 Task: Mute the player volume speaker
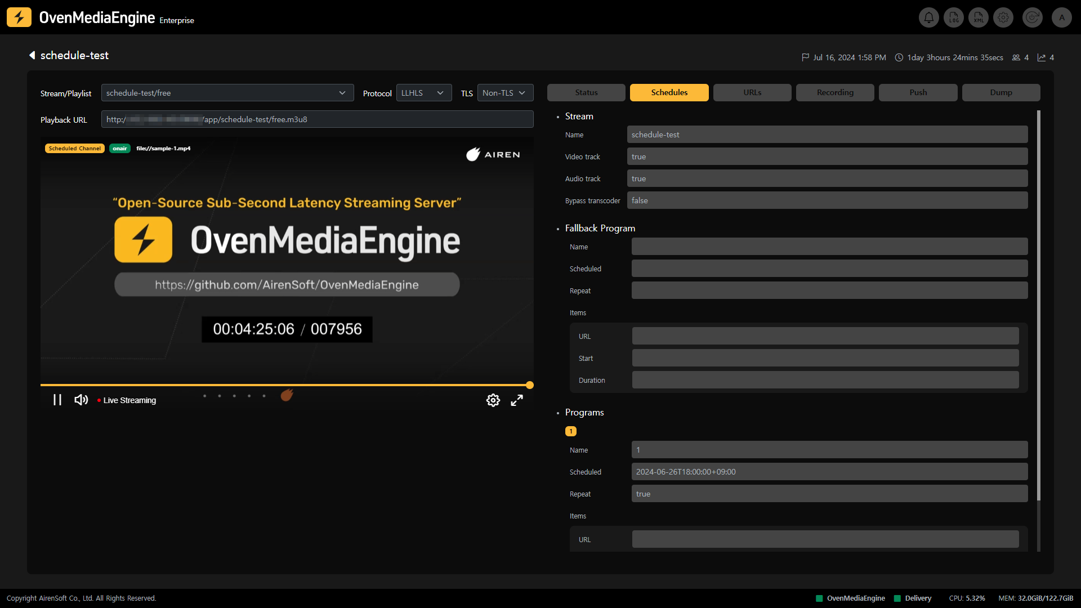[x=81, y=400]
